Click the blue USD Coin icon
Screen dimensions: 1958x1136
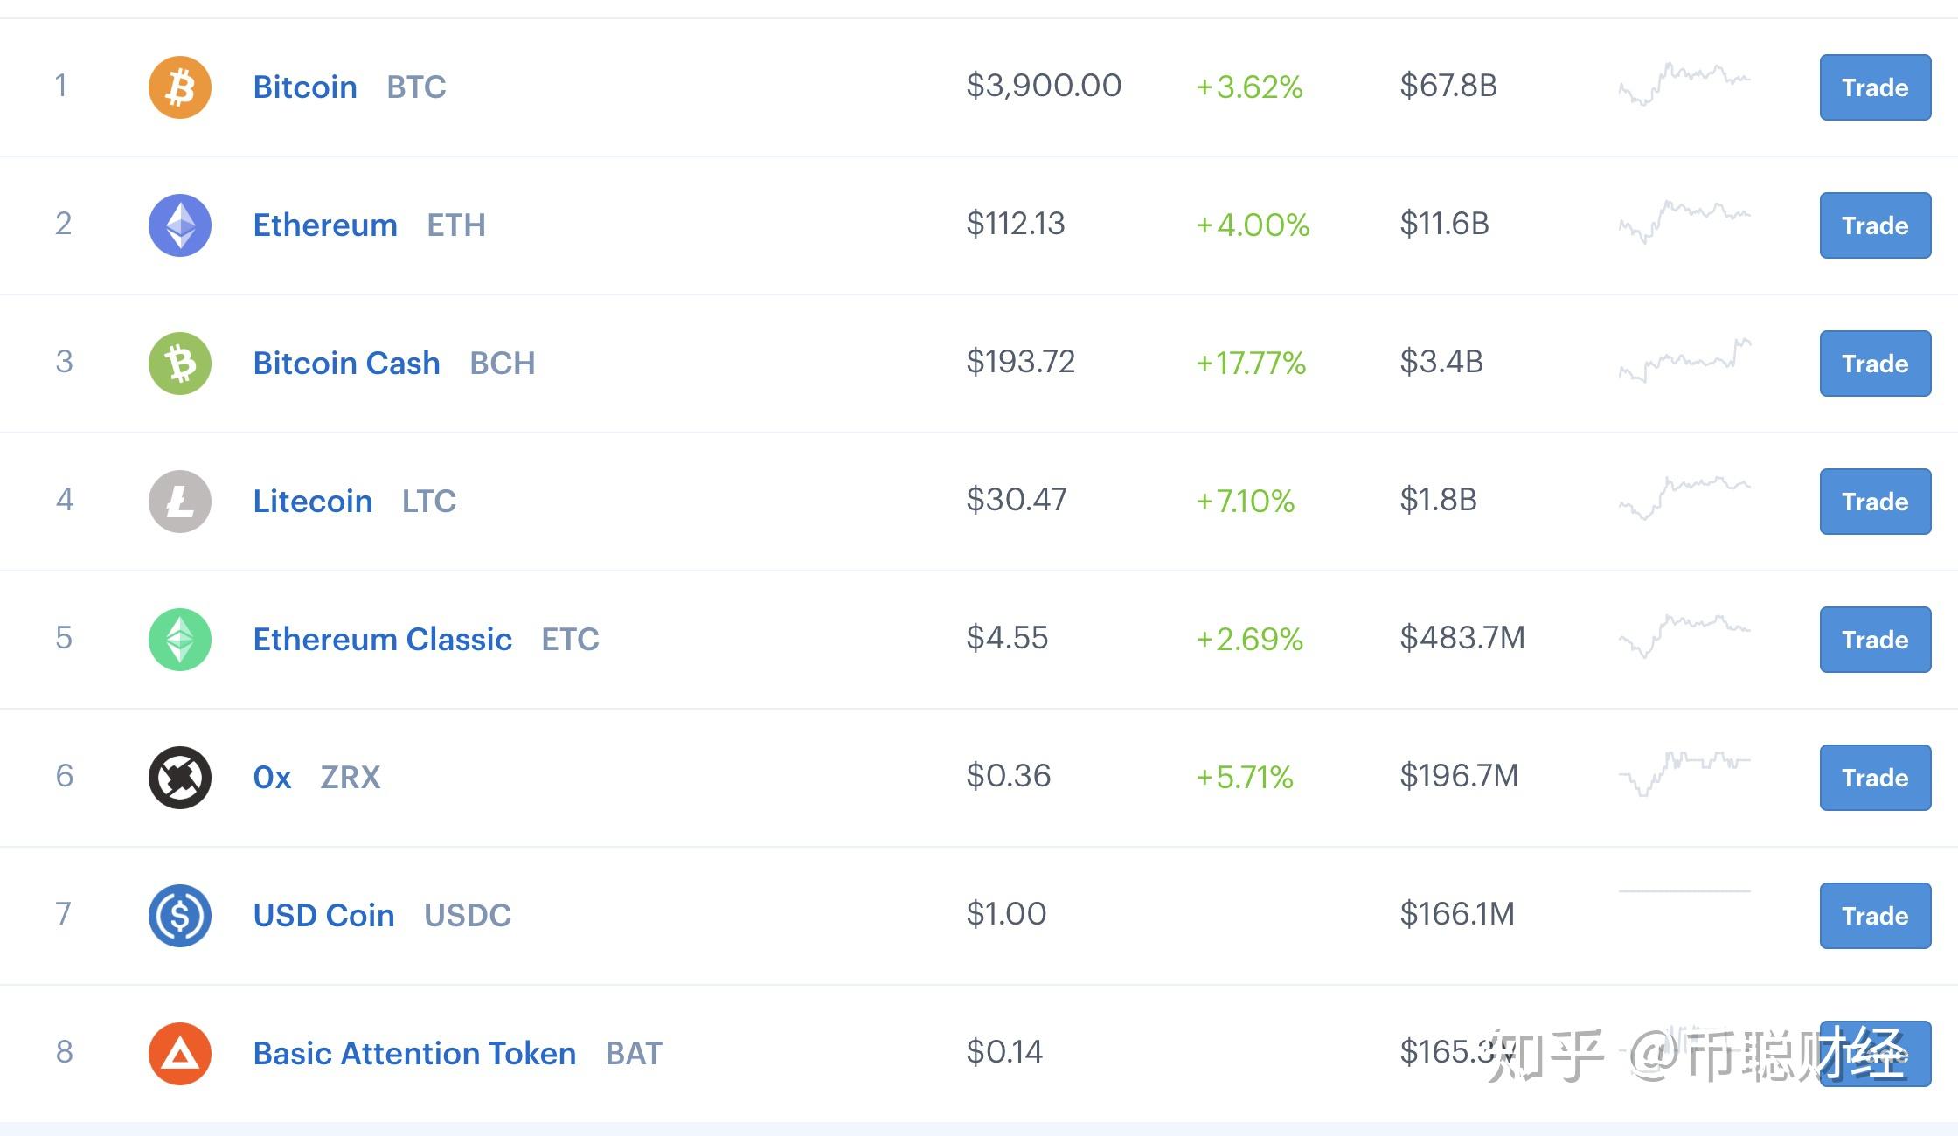(180, 916)
